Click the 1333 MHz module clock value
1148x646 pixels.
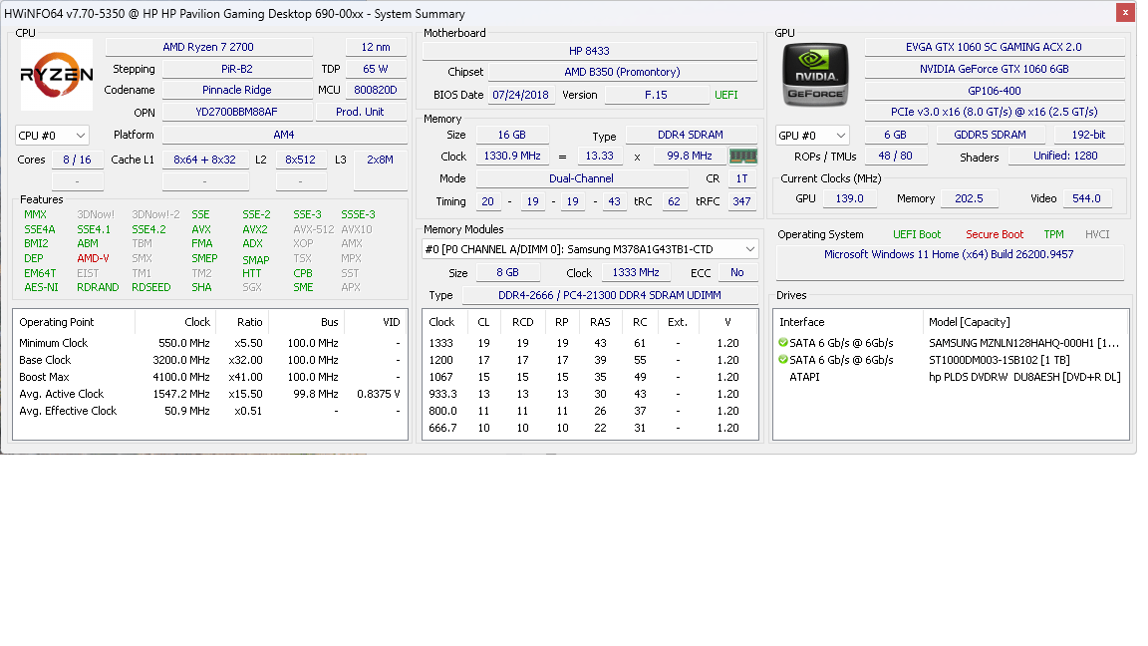(636, 272)
